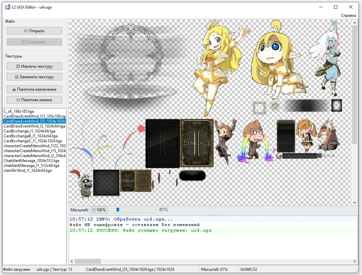Click the icon on Заменить текстуру button
The image size is (362, 275).
pyautogui.click(x=17, y=77)
